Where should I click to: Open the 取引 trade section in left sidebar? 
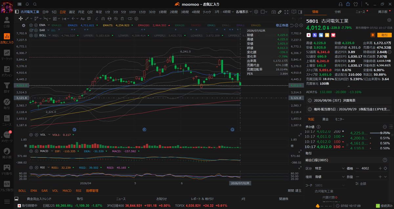click(x=7, y=104)
